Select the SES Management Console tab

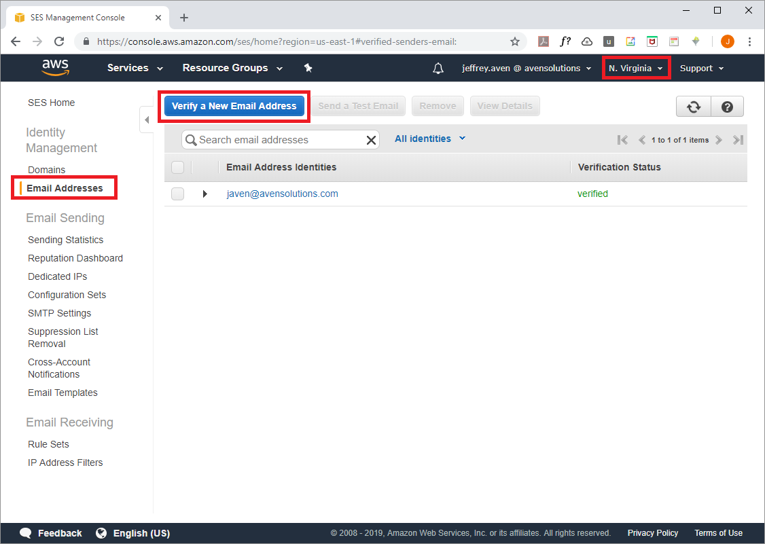coord(88,18)
